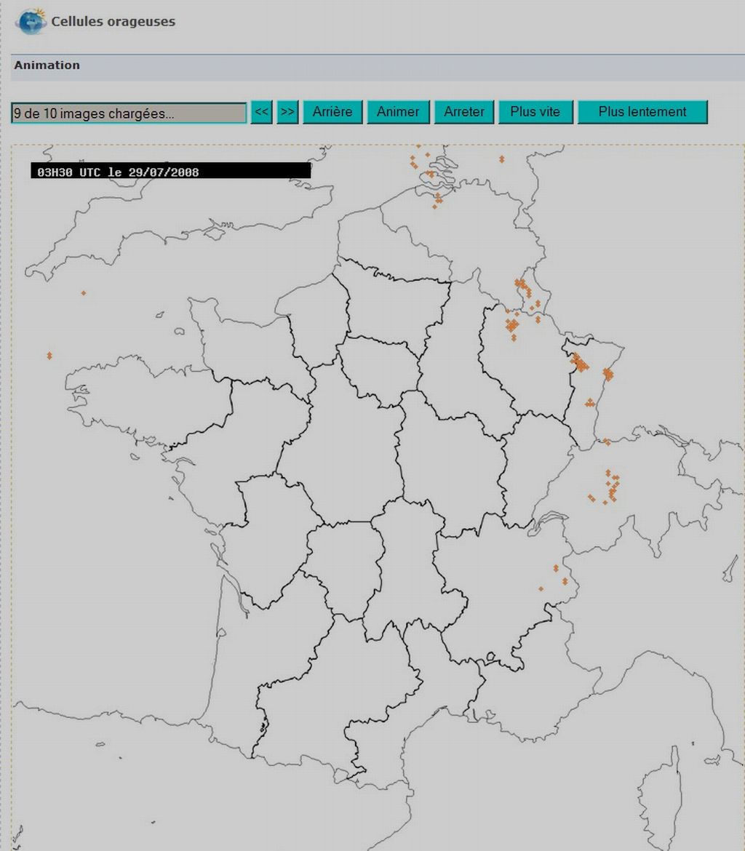Slow down animation with Plus lentement
The width and height of the screenshot is (745, 851).
(x=642, y=112)
